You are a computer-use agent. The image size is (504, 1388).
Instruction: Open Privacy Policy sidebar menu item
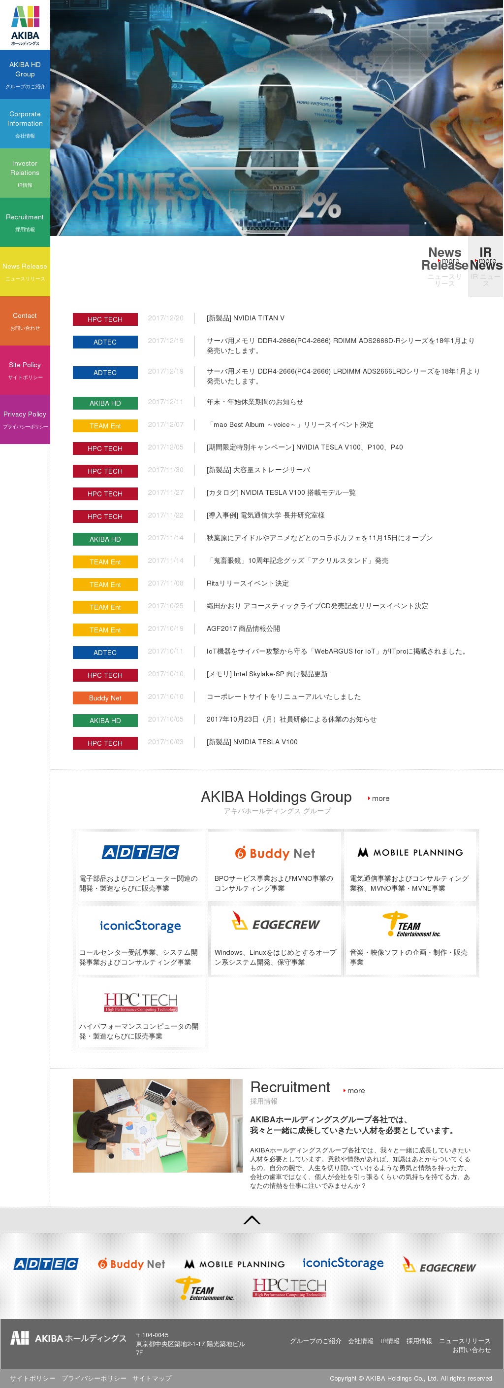pyautogui.click(x=25, y=420)
